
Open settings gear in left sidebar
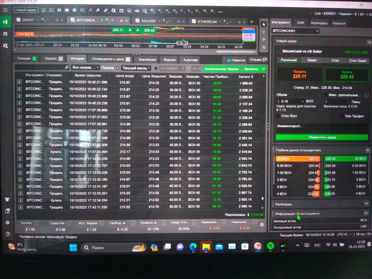pos(7,223)
